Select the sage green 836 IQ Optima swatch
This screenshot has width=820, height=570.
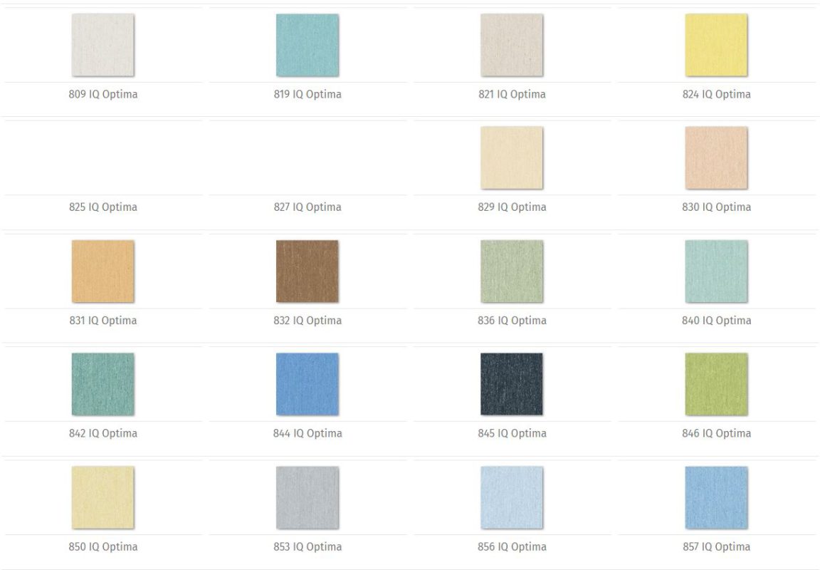(511, 271)
